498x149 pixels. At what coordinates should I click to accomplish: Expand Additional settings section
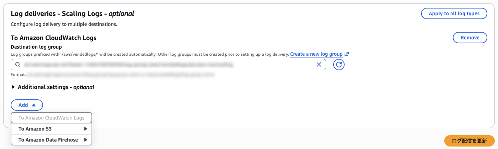click(x=53, y=87)
